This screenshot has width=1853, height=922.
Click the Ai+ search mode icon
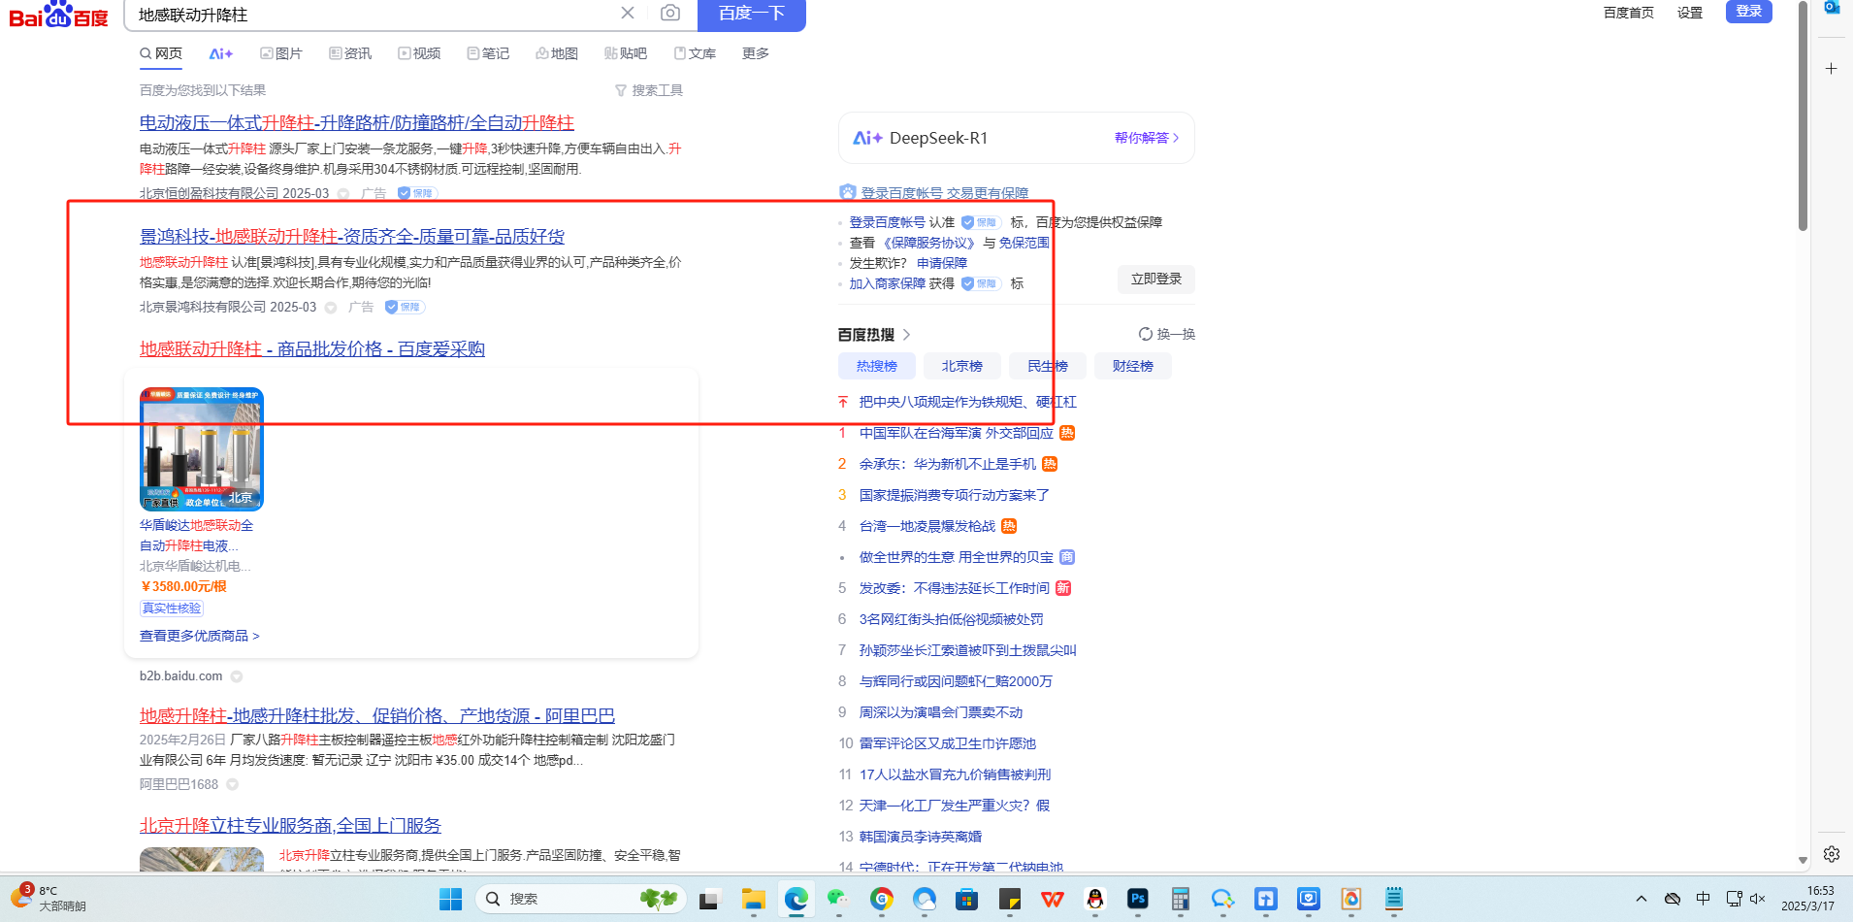click(221, 54)
